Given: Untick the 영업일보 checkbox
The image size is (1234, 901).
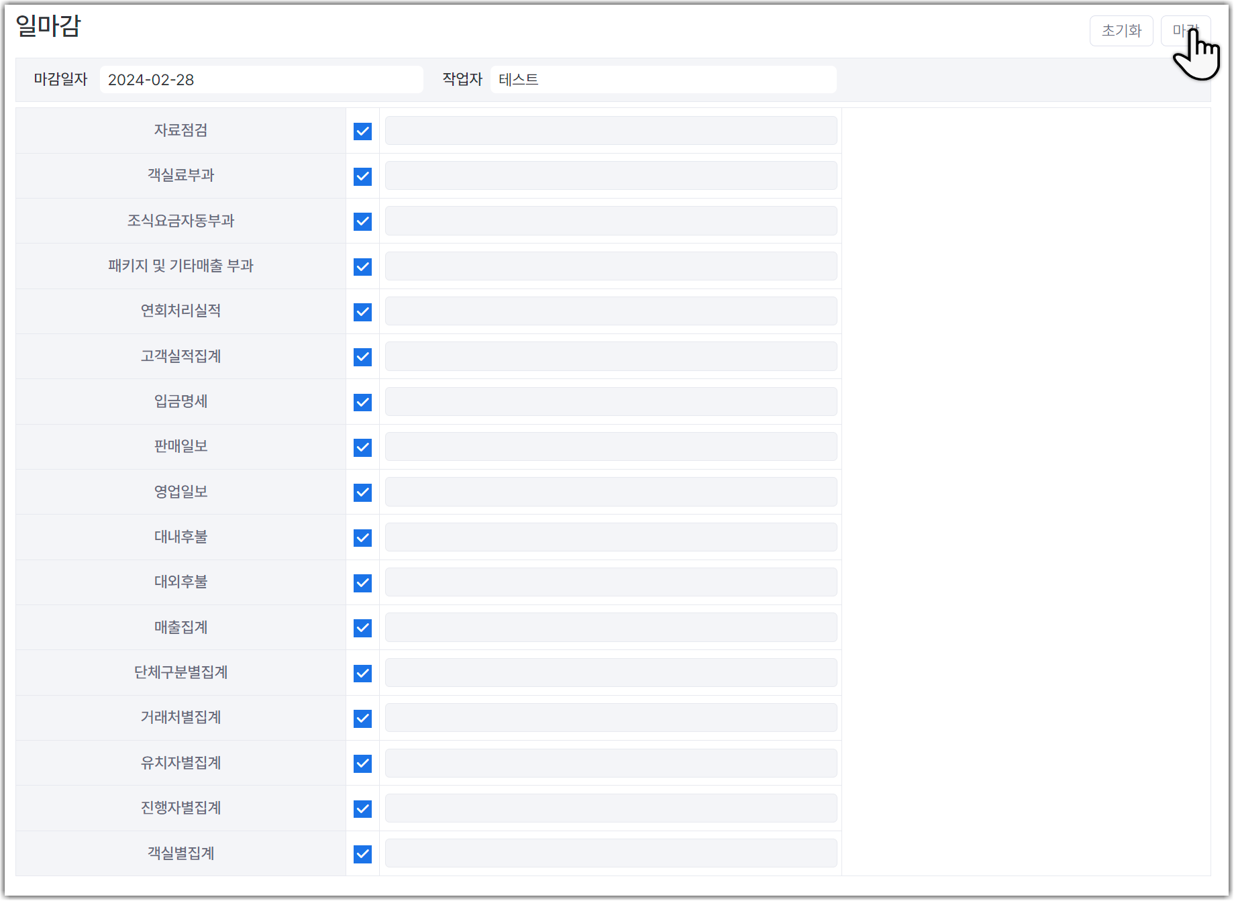Looking at the screenshot, I should [363, 492].
